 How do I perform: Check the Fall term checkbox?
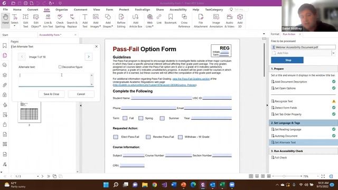tap(125, 118)
